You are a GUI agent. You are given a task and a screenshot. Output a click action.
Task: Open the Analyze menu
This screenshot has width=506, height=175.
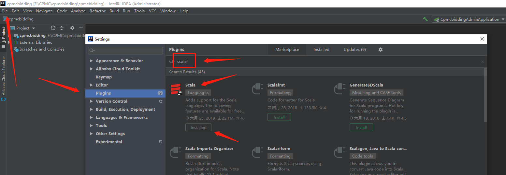point(78,11)
